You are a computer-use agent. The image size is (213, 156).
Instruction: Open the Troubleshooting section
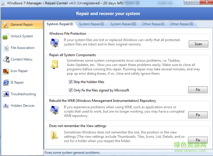pos(22,94)
